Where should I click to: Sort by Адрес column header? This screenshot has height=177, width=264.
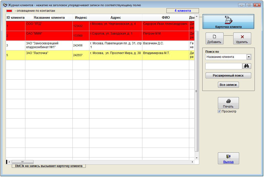tap(116, 18)
